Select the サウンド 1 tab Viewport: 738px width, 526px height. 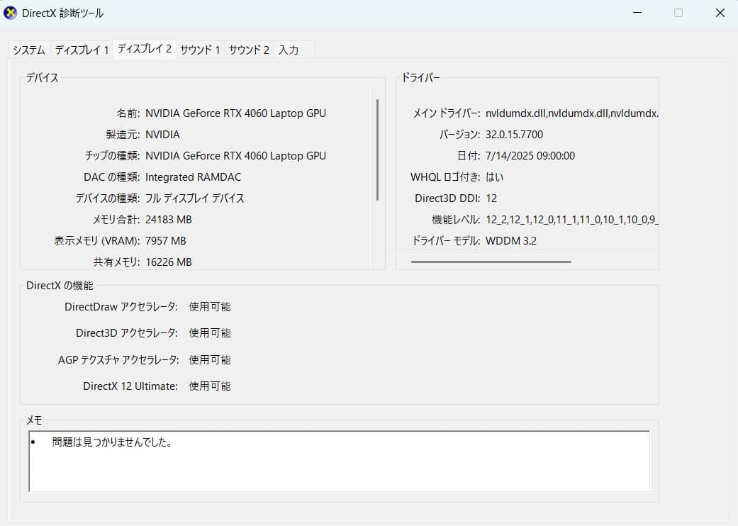pos(200,49)
